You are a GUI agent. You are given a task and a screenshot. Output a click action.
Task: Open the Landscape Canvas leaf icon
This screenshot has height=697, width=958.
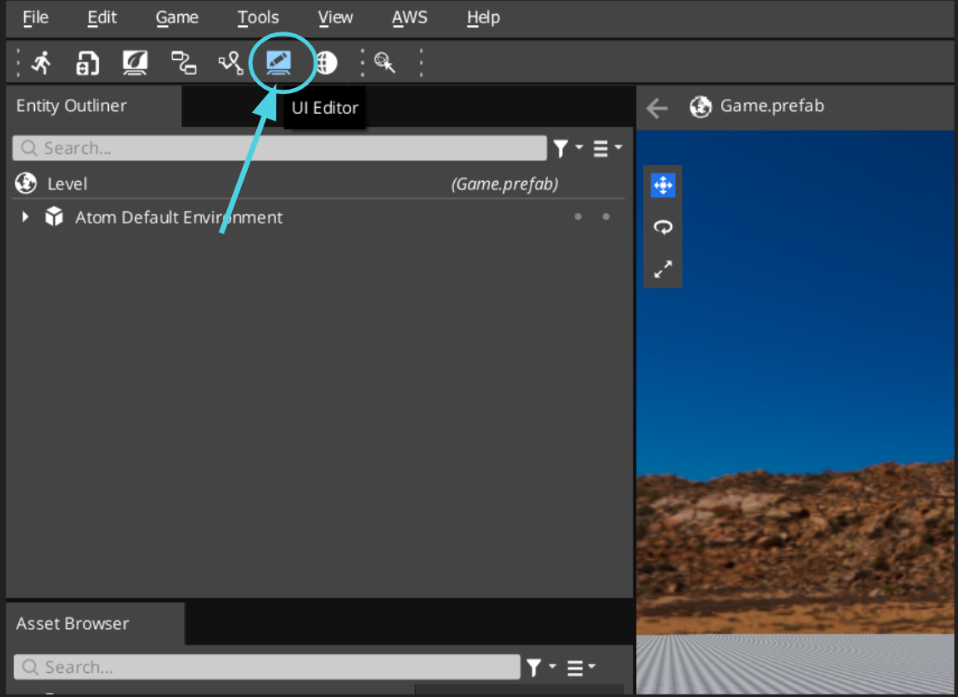(x=135, y=63)
